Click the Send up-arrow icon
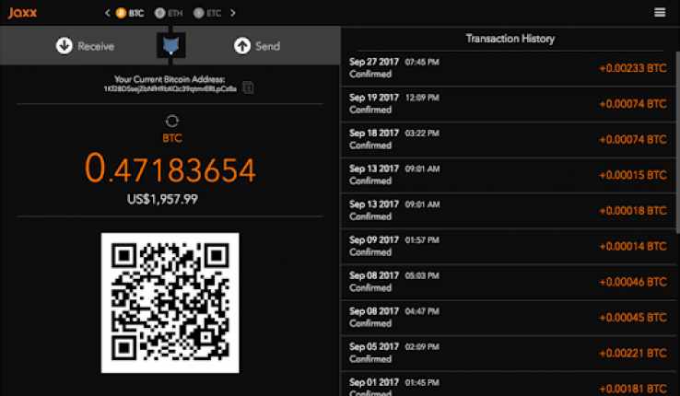The image size is (680, 396). (x=242, y=45)
